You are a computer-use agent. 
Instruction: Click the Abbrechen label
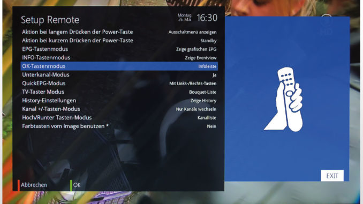tap(34, 185)
